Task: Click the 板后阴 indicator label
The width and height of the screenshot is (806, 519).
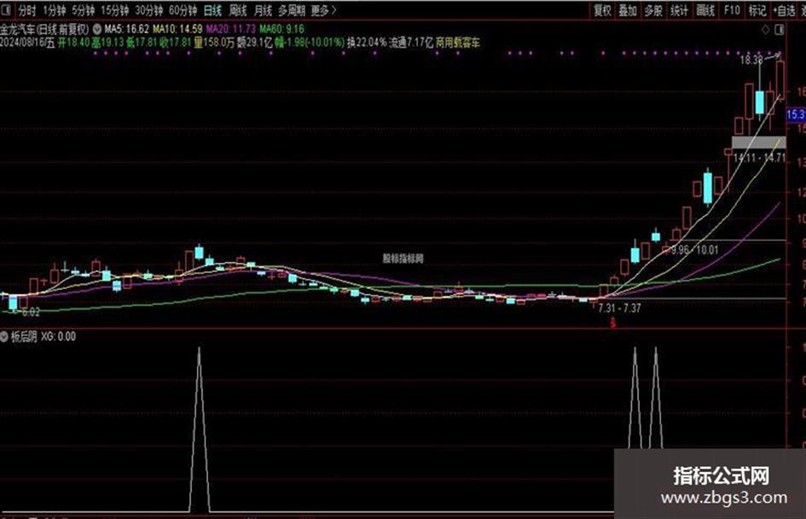Action: pos(24,337)
